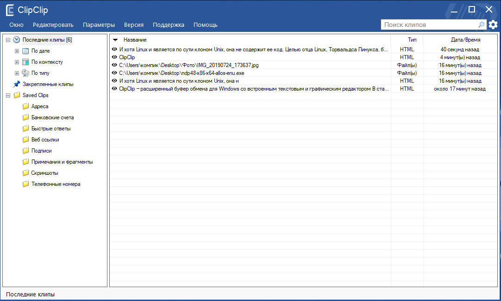Select clip starting 'ClipClip – расширенный буфер обмена'
The image size is (501, 301).
pyautogui.click(x=254, y=89)
